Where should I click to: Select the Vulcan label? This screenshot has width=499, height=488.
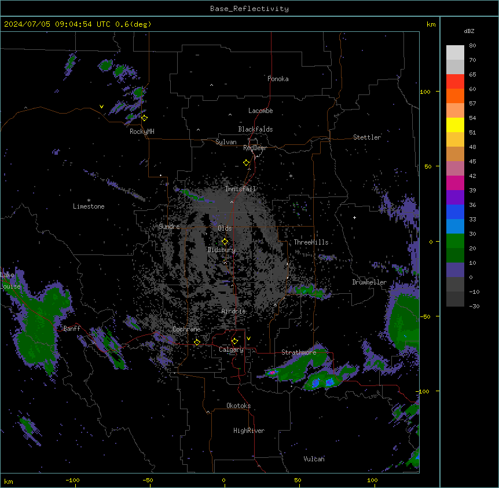tap(314, 459)
